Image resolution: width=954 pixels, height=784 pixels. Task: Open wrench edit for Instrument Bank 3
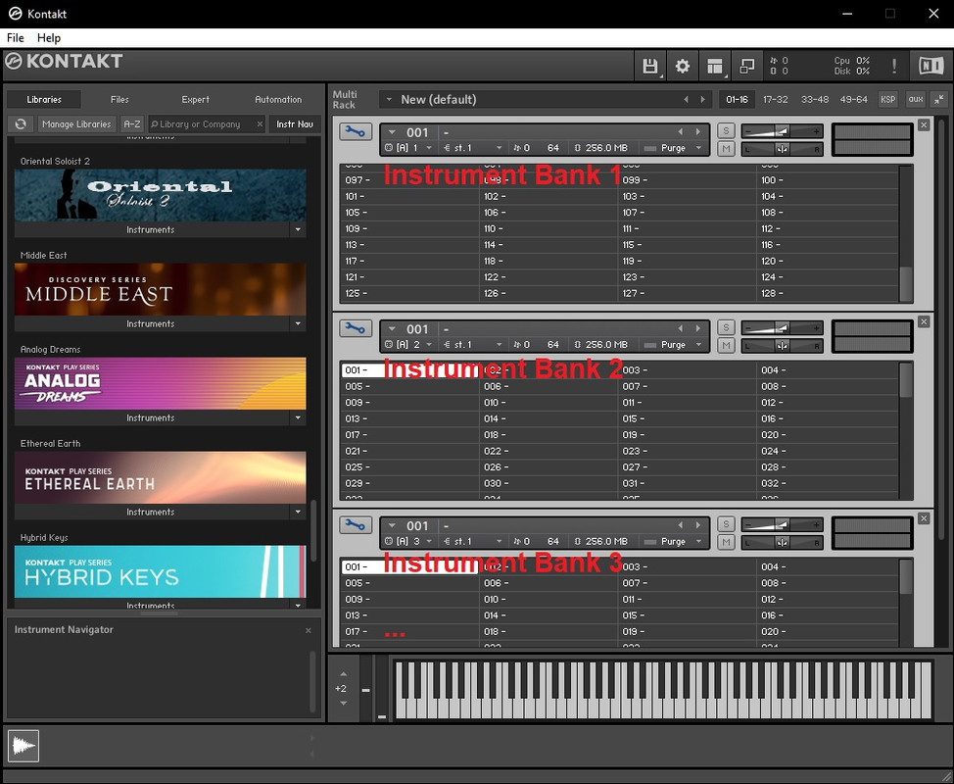pyautogui.click(x=356, y=524)
